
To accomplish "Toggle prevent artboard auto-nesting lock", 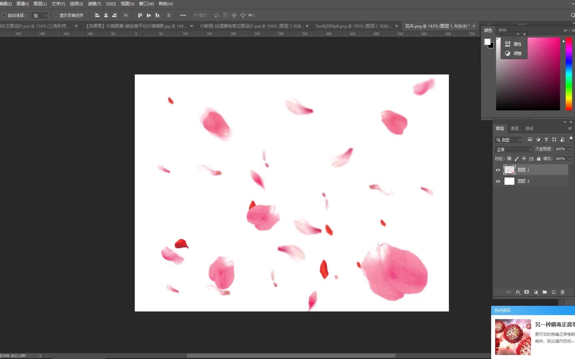I will click(x=531, y=159).
